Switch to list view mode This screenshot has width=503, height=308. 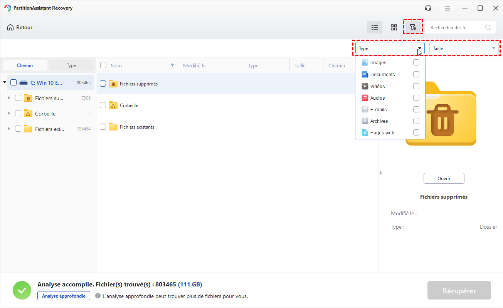374,27
